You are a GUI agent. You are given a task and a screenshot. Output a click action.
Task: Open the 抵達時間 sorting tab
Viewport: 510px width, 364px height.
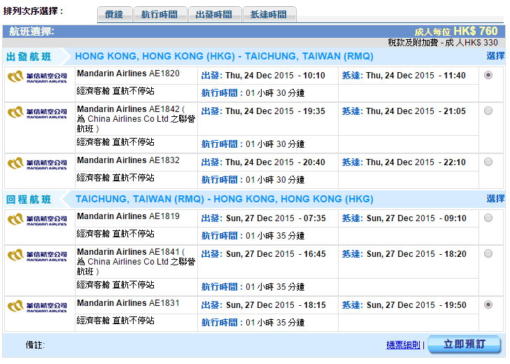click(269, 15)
